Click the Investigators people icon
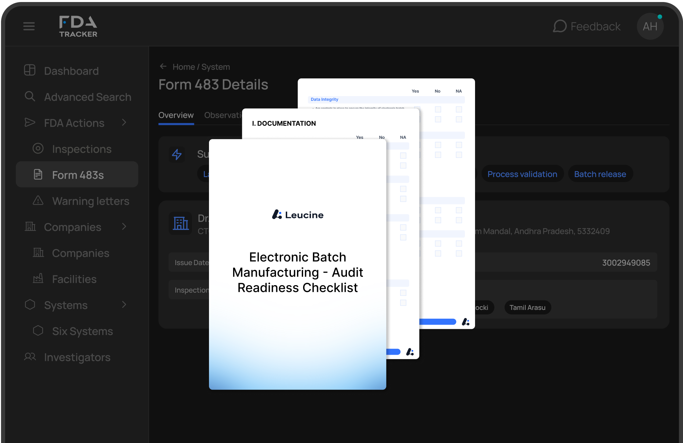 30,357
